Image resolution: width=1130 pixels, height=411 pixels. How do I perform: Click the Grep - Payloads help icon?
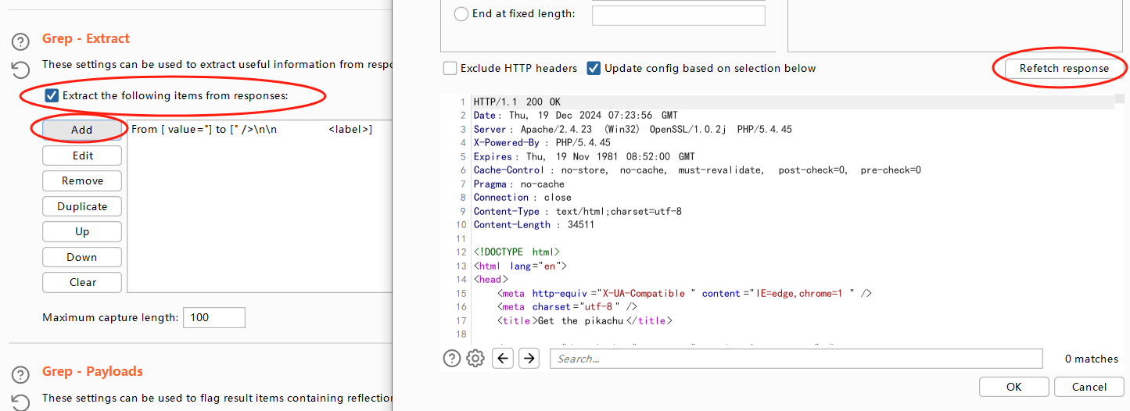tap(21, 374)
